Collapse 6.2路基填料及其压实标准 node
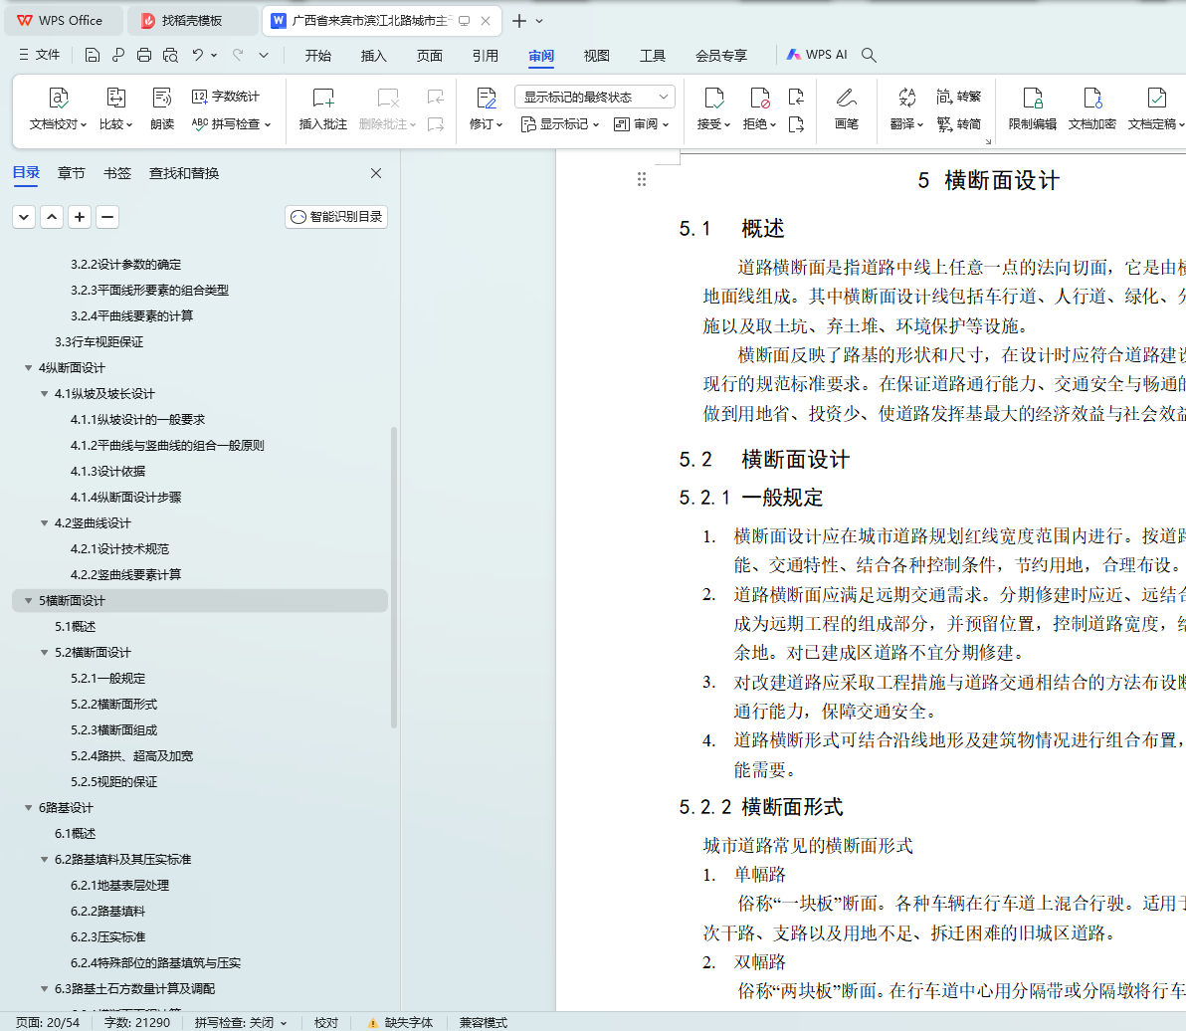 coord(45,859)
